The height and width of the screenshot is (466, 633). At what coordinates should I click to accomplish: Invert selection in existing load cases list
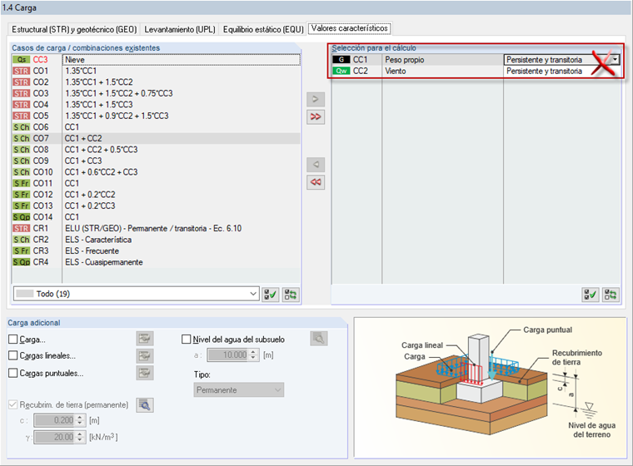click(291, 295)
